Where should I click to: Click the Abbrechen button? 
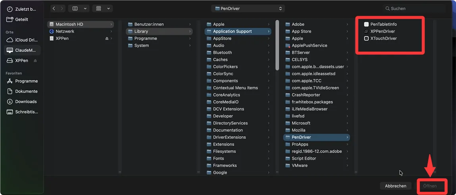point(396,186)
